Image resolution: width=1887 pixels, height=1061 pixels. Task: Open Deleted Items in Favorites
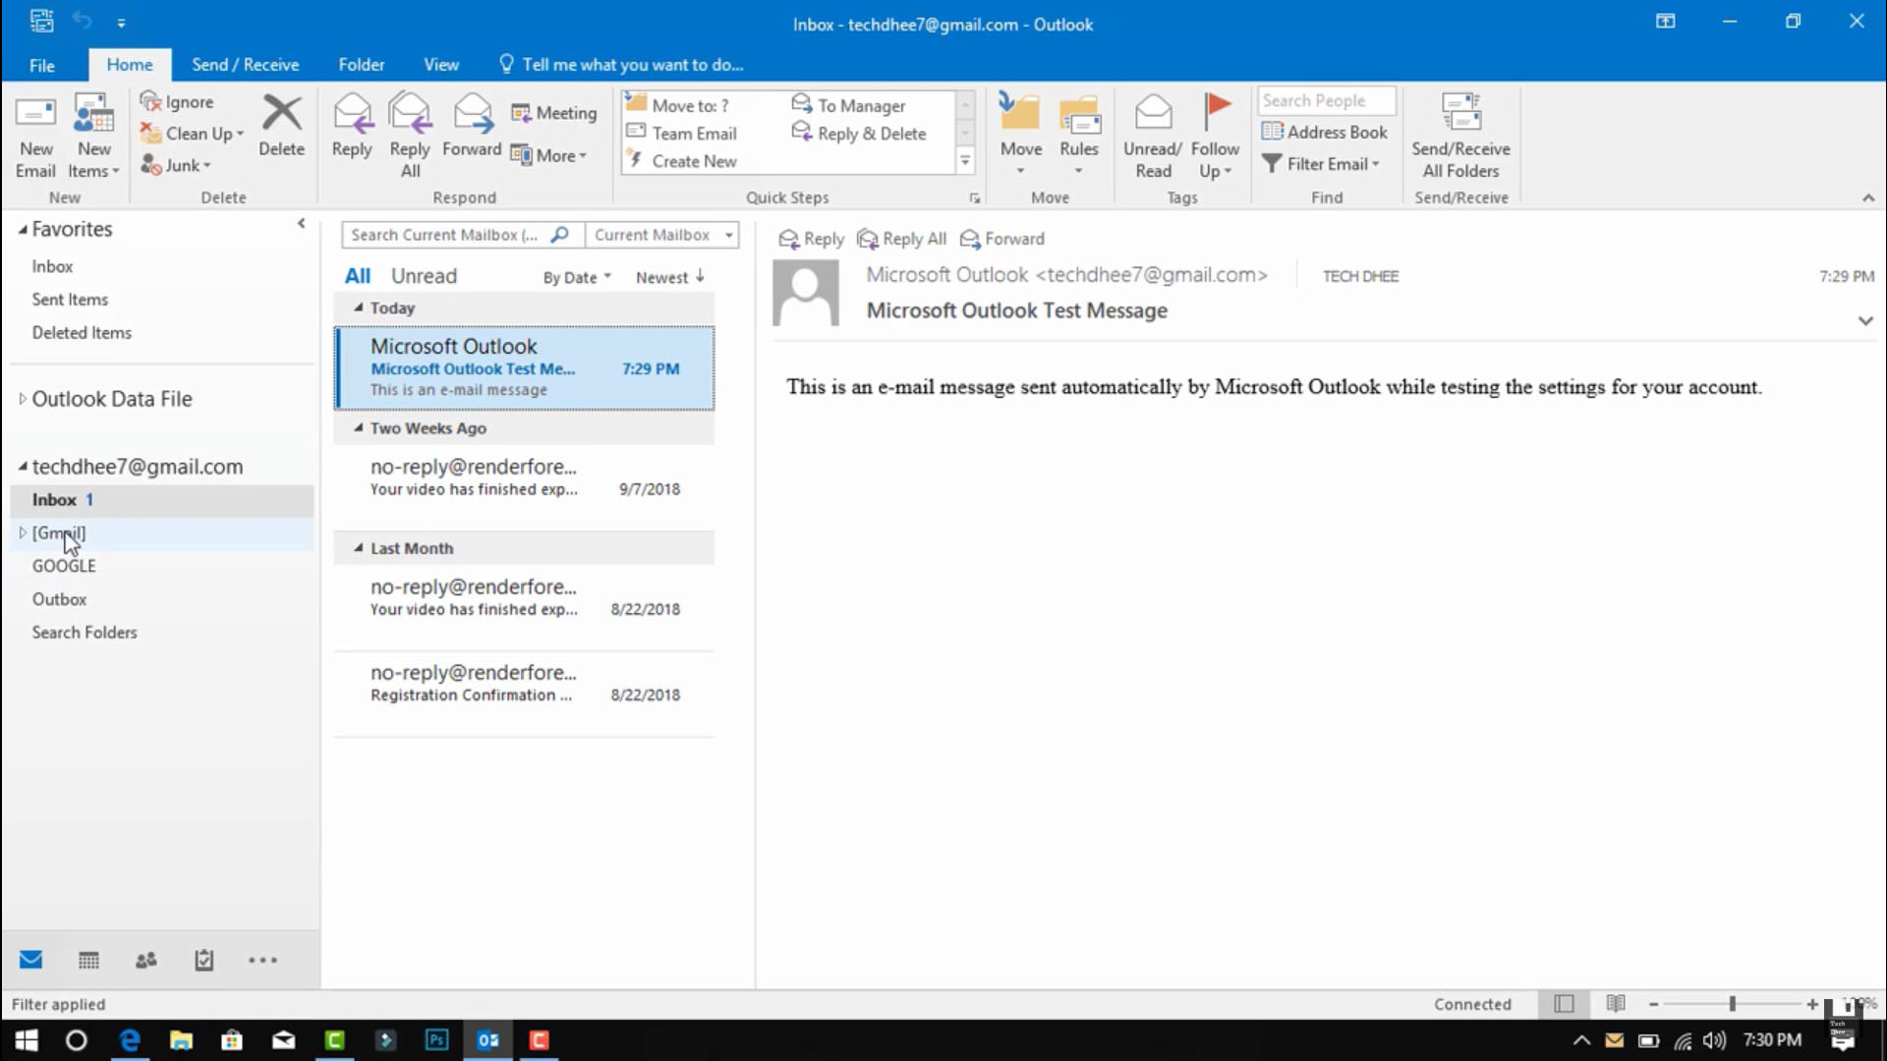(82, 333)
